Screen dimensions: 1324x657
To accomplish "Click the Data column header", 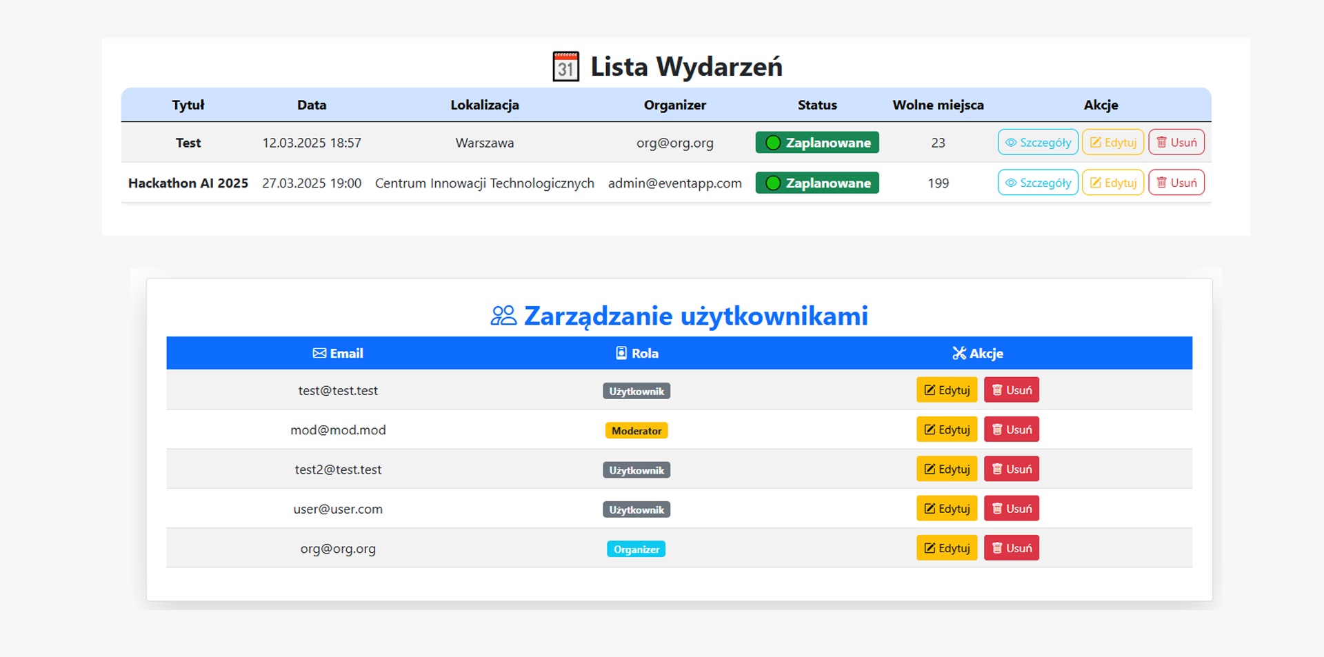I will (312, 105).
